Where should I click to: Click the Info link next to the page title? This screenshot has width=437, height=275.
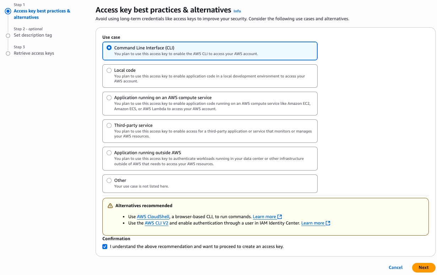coord(237,11)
